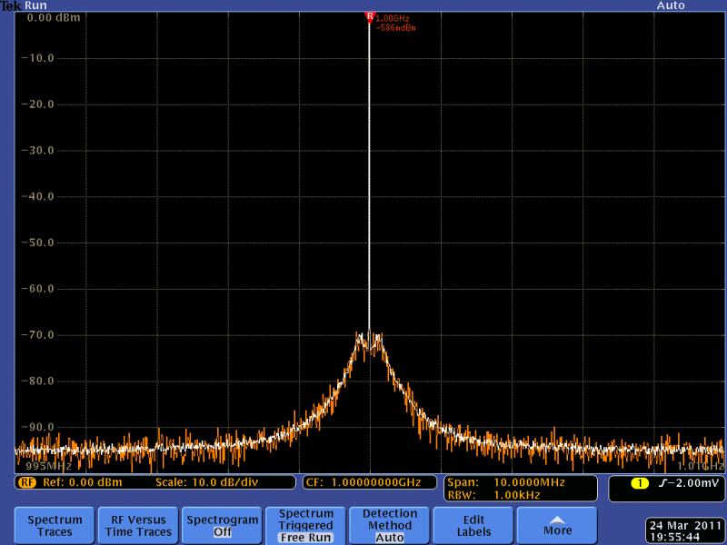Click the marker readout 1.00GHz text
Viewport: 727px width, 545px height.
[393, 17]
